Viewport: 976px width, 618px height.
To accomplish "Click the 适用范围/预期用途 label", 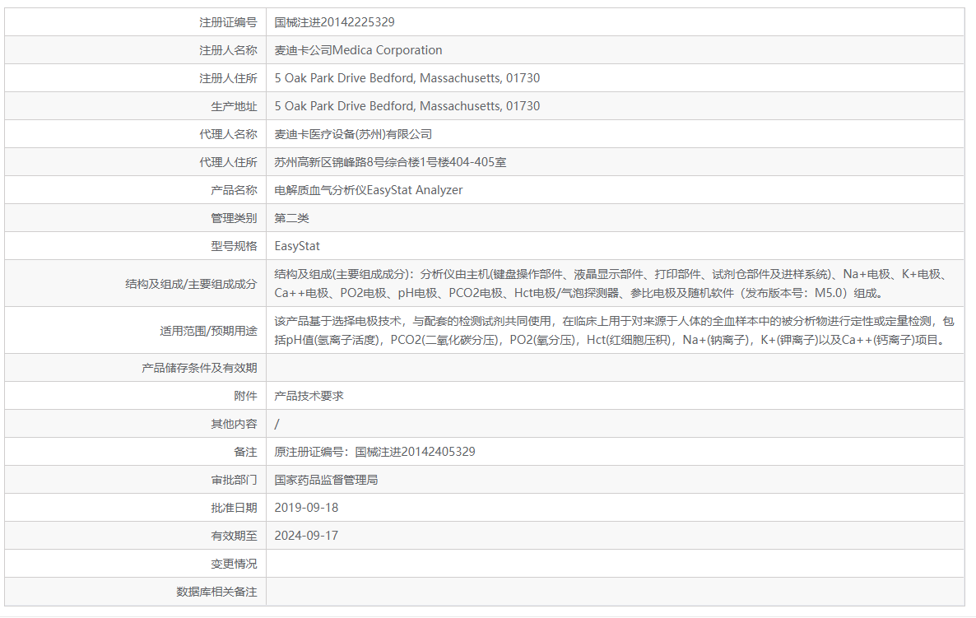I will point(208,331).
